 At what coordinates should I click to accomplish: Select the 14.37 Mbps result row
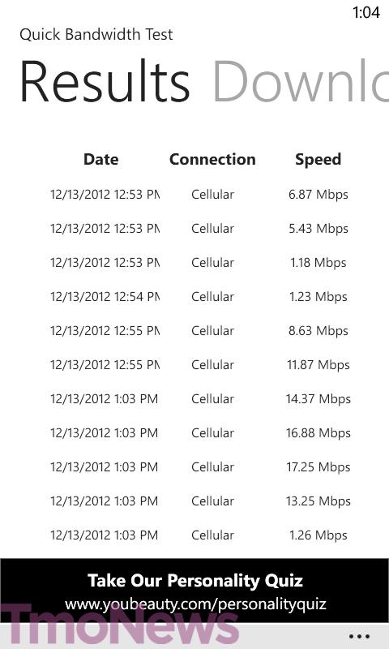(200, 398)
